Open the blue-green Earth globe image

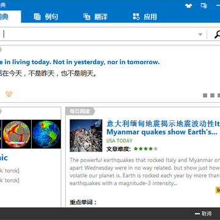[x=46, y=134]
